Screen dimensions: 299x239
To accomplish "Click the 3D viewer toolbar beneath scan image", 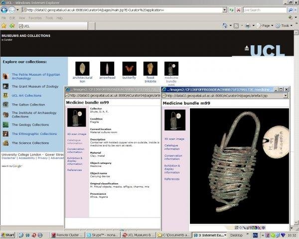I will 250,228.
